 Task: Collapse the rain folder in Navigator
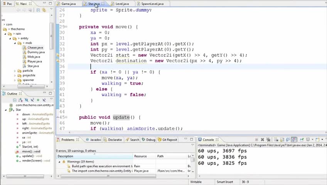point(5,34)
